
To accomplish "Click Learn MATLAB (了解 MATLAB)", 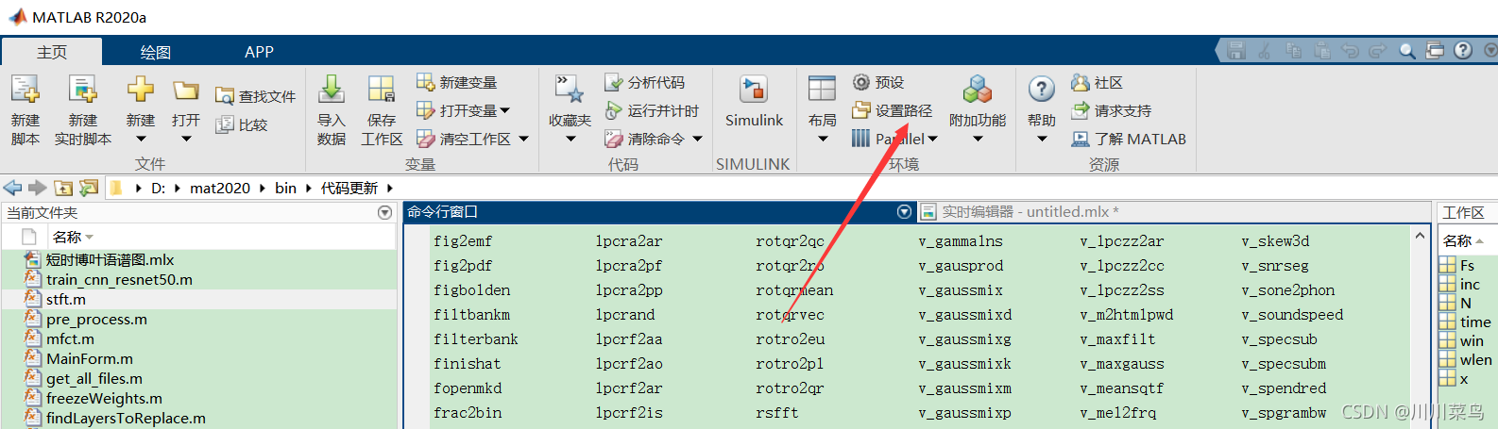I will 1129,140.
